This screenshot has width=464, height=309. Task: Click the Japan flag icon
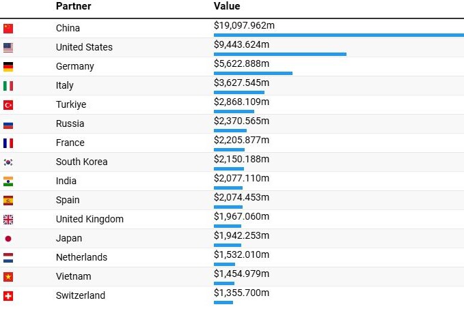[x=8, y=239]
